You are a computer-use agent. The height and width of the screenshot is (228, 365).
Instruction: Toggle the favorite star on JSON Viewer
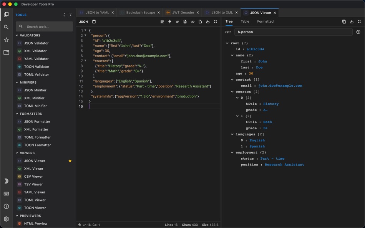pyautogui.click(x=70, y=160)
